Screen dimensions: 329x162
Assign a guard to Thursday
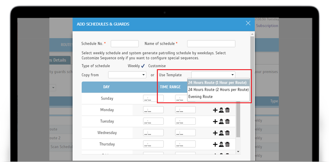coord(221,144)
